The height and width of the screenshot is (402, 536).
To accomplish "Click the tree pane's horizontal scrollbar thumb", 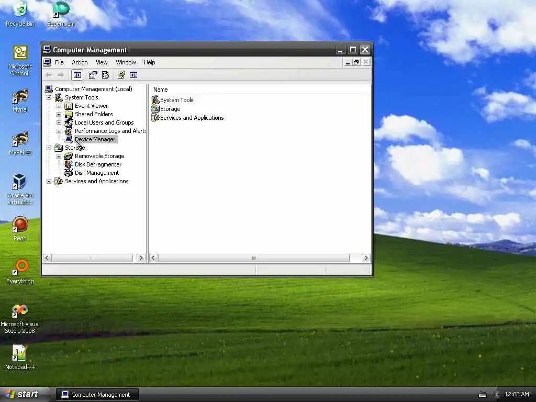I will pyautogui.click(x=92, y=258).
